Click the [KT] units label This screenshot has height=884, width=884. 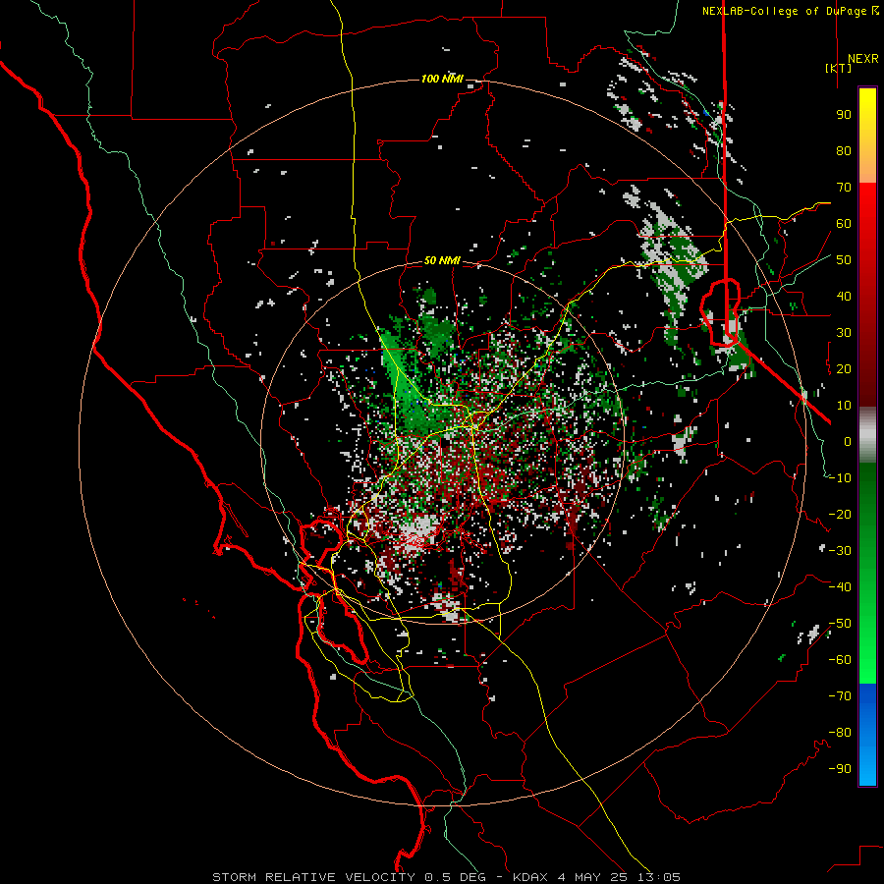pyautogui.click(x=839, y=68)
